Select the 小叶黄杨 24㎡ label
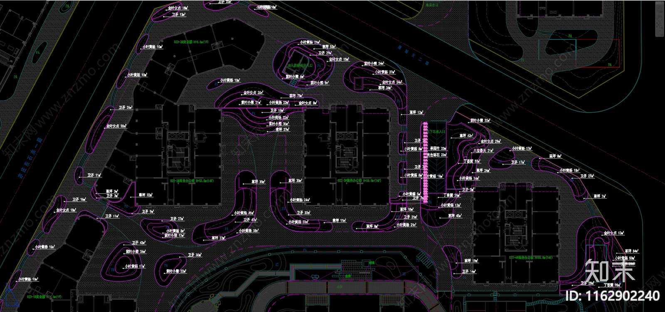 click(300, 200)
